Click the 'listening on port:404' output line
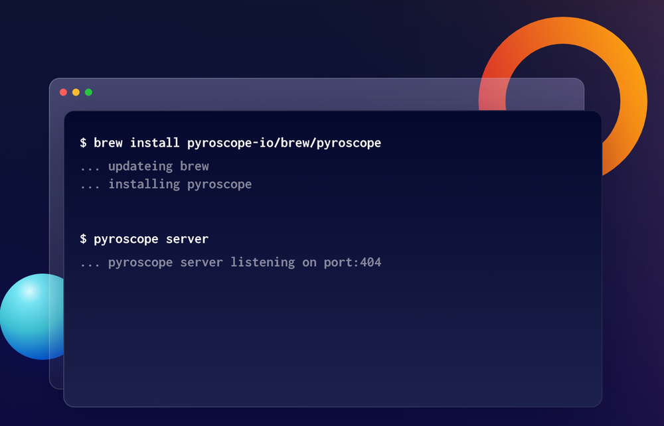The width and height of the screenshot is (664, 426). pos(230,262)
